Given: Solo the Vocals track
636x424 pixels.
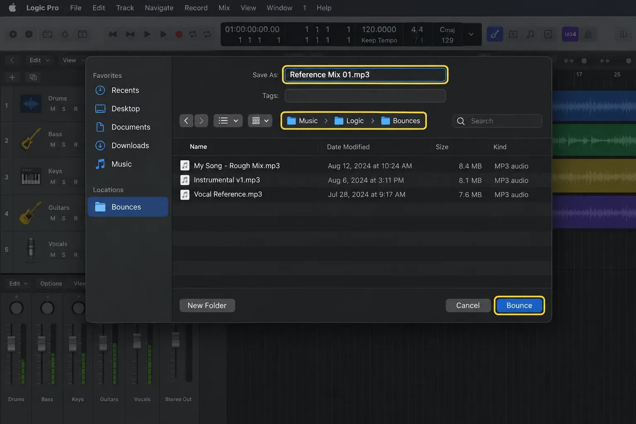Looking at the screenshot, I should click(64, 255).
